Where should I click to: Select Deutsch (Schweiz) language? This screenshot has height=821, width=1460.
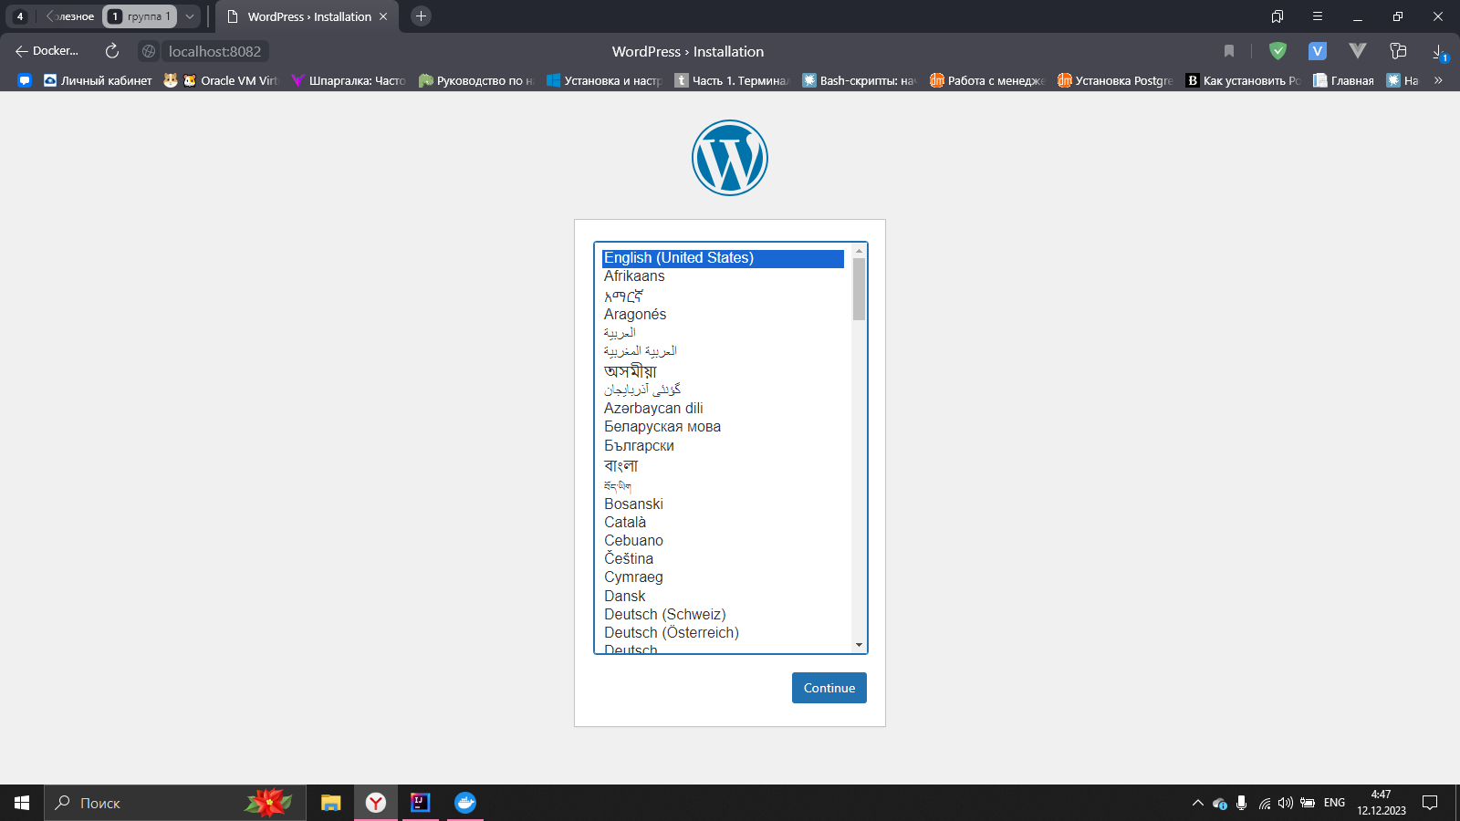[x=723, y=615]
